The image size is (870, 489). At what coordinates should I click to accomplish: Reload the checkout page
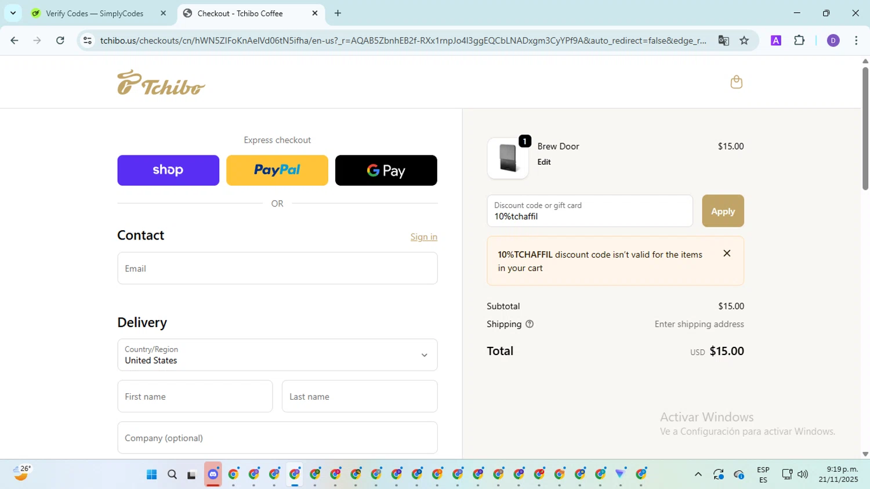(x=60, y=41)
